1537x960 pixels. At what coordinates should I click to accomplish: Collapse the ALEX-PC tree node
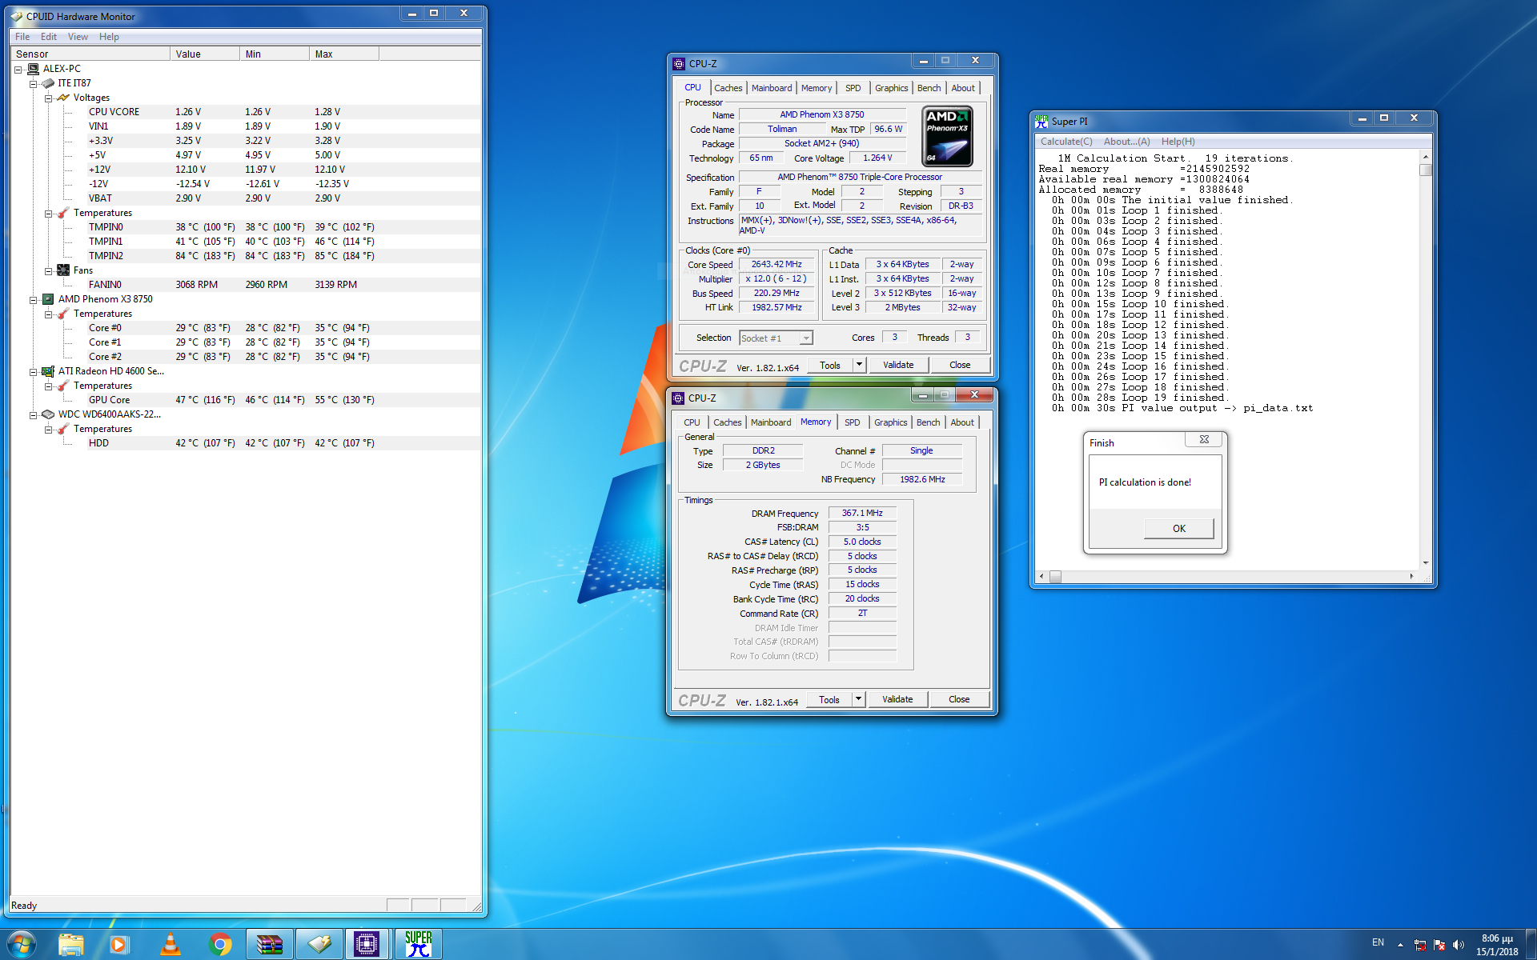(18, 70)
